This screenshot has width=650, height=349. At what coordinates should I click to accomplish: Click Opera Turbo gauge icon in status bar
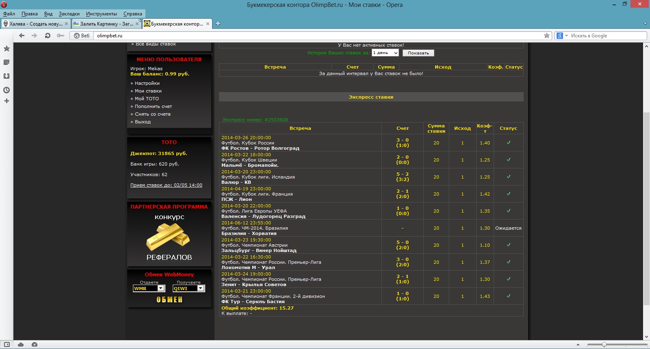tap(35, 345)
